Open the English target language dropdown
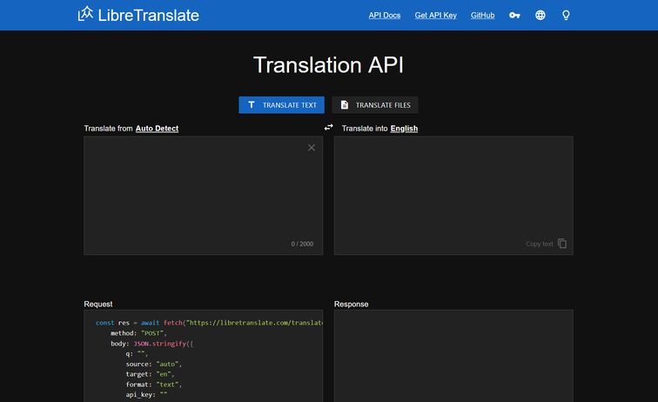Viewport: 658px width, 402px height. [404, 129]
